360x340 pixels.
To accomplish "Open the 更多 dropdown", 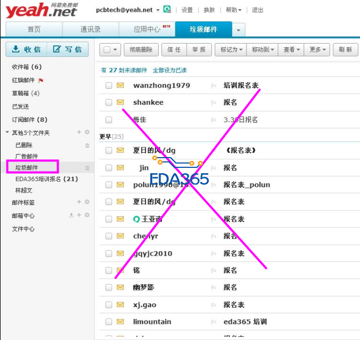I will 317,49.
